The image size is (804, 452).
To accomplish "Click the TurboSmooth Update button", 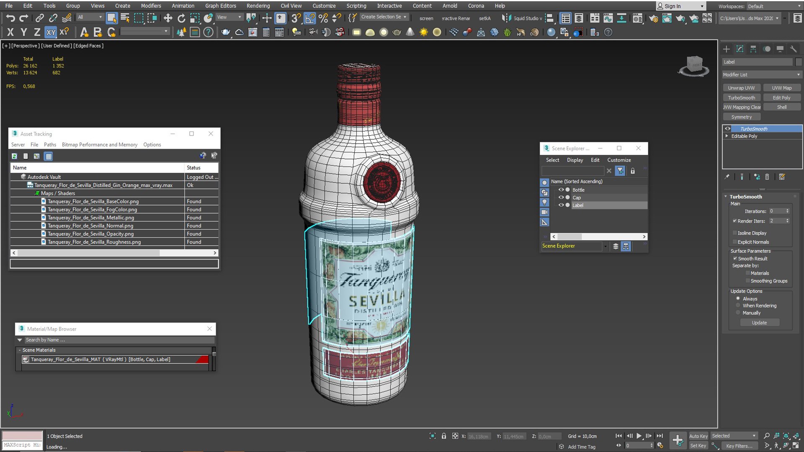I will click(x=759, y=323).
